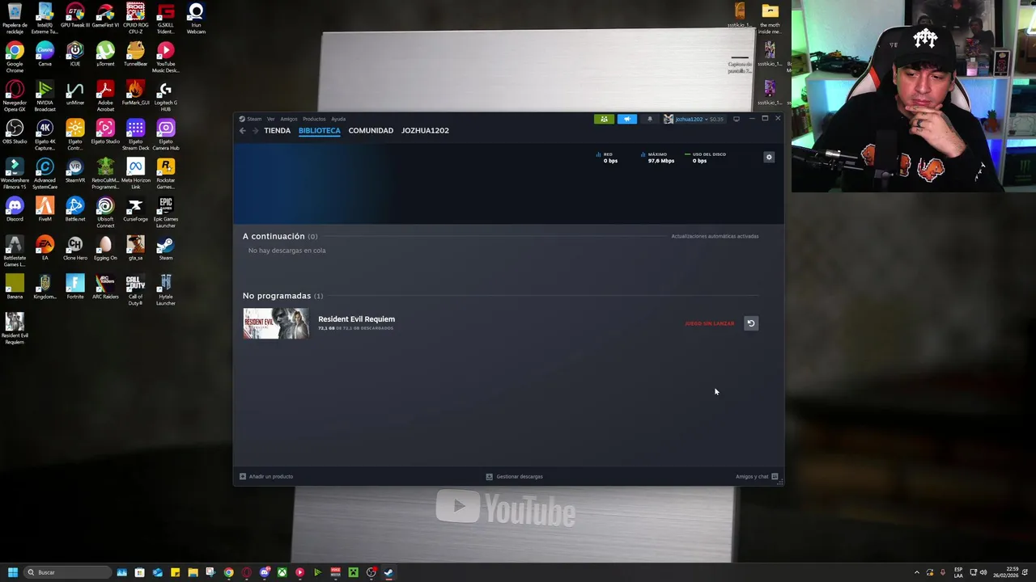This screenshot has height=582, width=1036.
Task: Click the Resident Evil Requiem title link
Action: click(x=356, y=319)
